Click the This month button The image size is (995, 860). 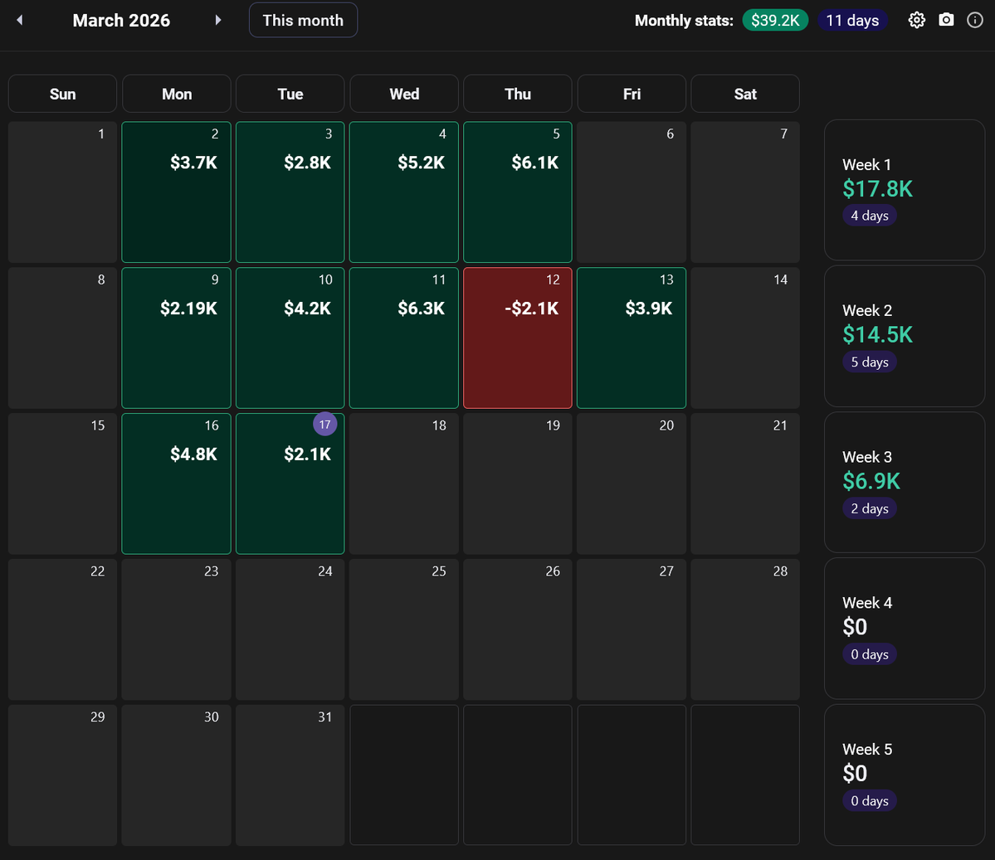point(304,20)
